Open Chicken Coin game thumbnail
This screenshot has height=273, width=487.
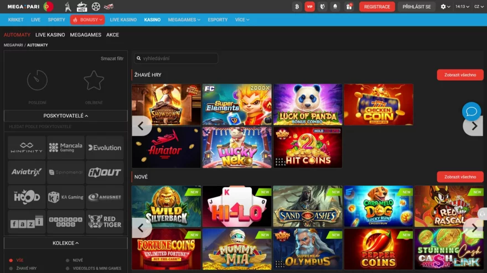point(379,104)
